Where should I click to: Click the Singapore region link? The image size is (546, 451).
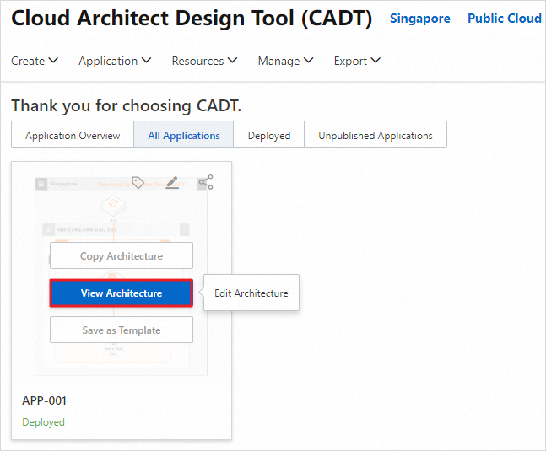click(x=420, y=19)
